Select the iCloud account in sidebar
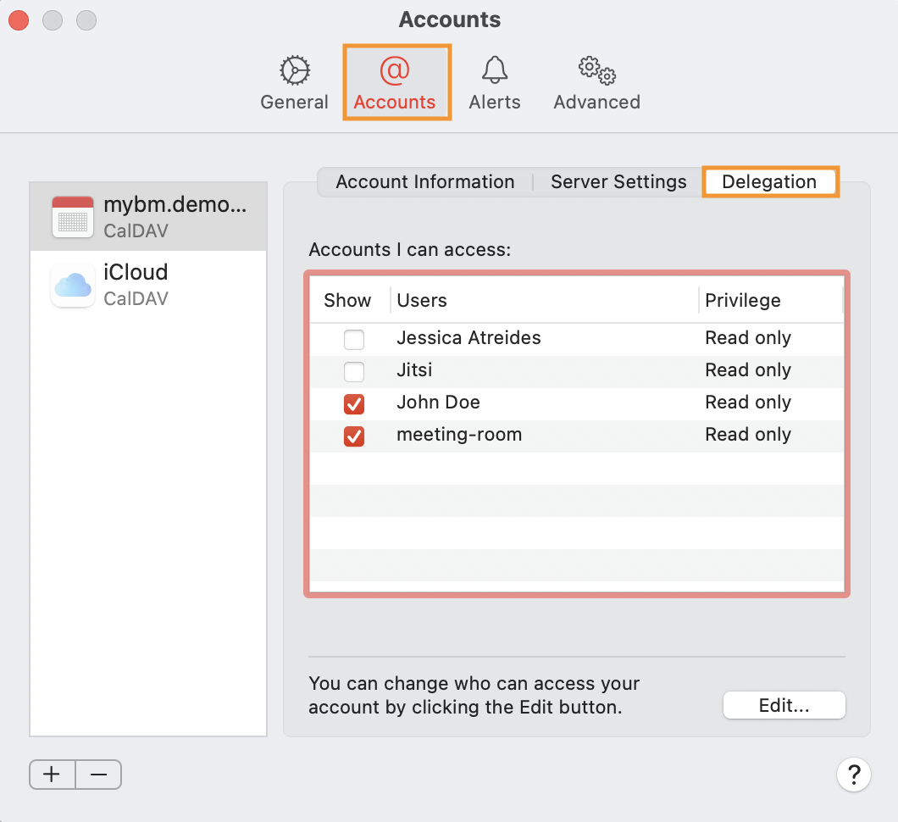 click(148, 284)
